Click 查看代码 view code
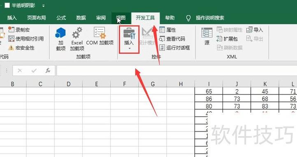 pos(172,39)
